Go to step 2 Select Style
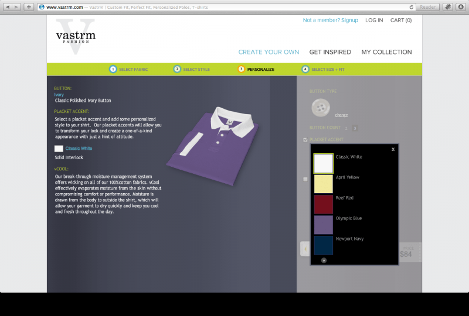469x316 pixels. pyautogui.click(x=192, y=69)
